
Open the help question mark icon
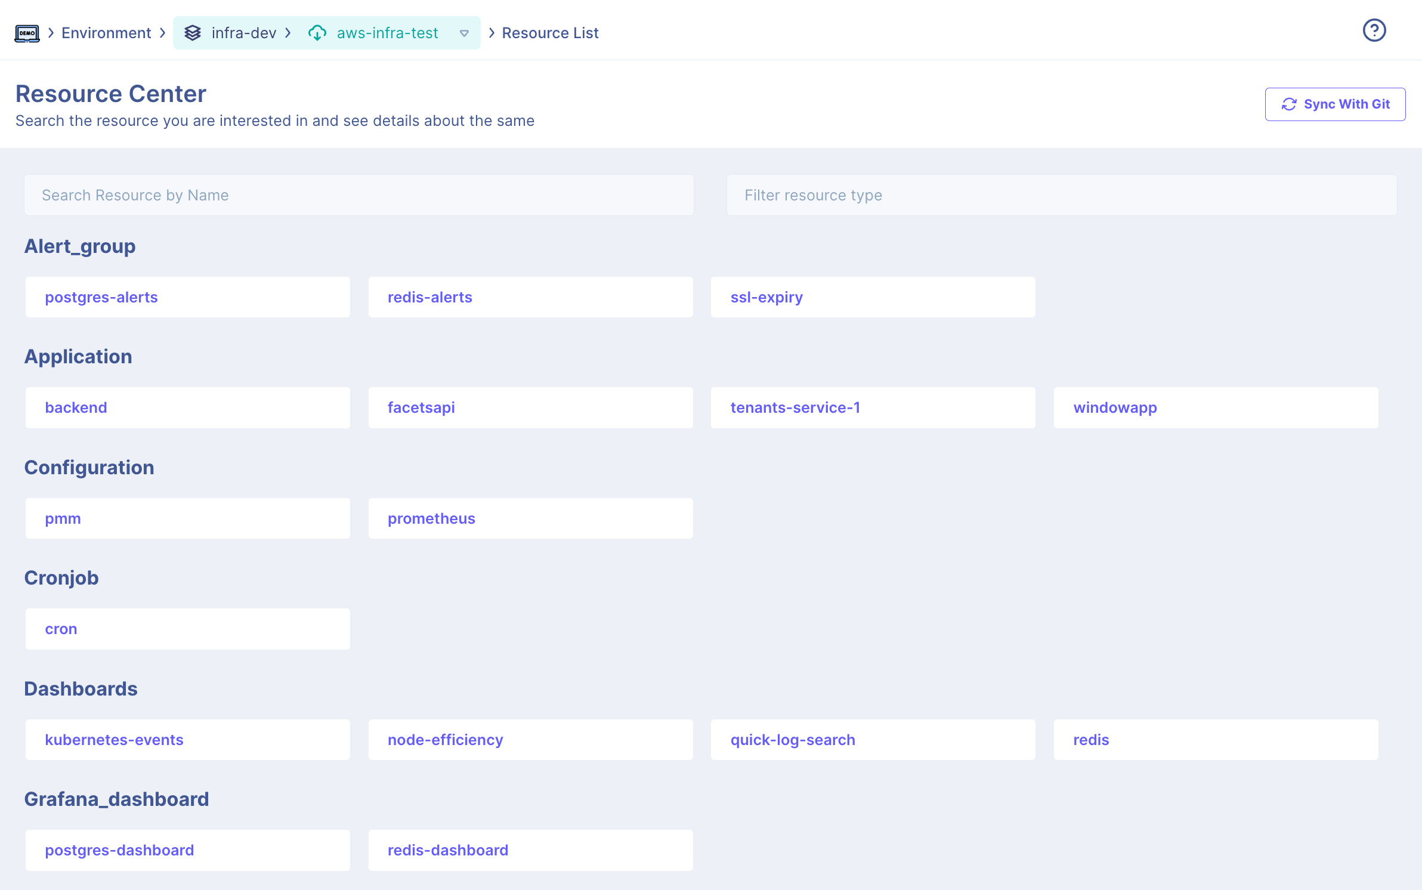[x=1374, y=30]
